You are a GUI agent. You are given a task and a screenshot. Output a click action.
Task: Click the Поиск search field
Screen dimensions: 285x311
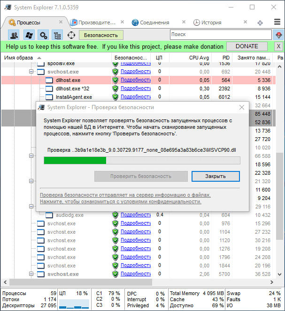pos(221,35)
